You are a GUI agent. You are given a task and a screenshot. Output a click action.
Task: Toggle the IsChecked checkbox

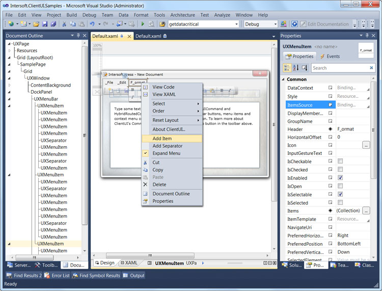pyautogui.click(x=340, y=169)
